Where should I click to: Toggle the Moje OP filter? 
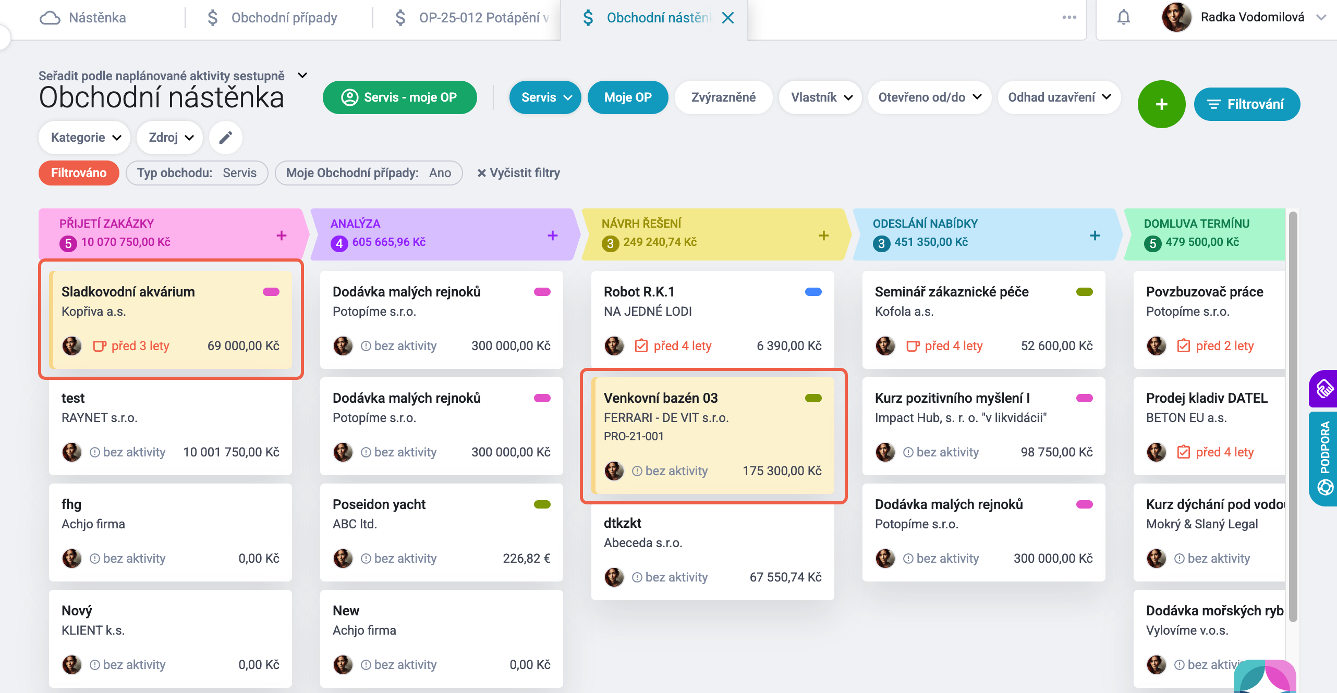pos(628,97)
